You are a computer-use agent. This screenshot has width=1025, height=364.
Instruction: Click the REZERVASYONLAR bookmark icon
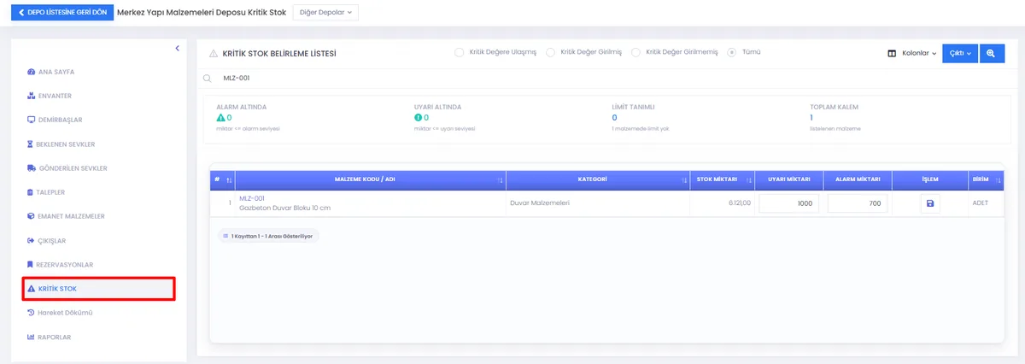click(x=32, y=265)
